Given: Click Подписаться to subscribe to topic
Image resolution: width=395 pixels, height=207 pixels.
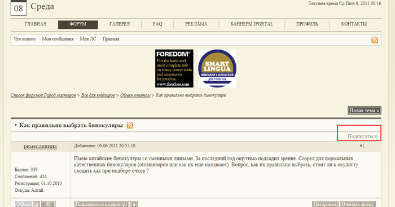Looking at the screenshot, I should point(362,136).
